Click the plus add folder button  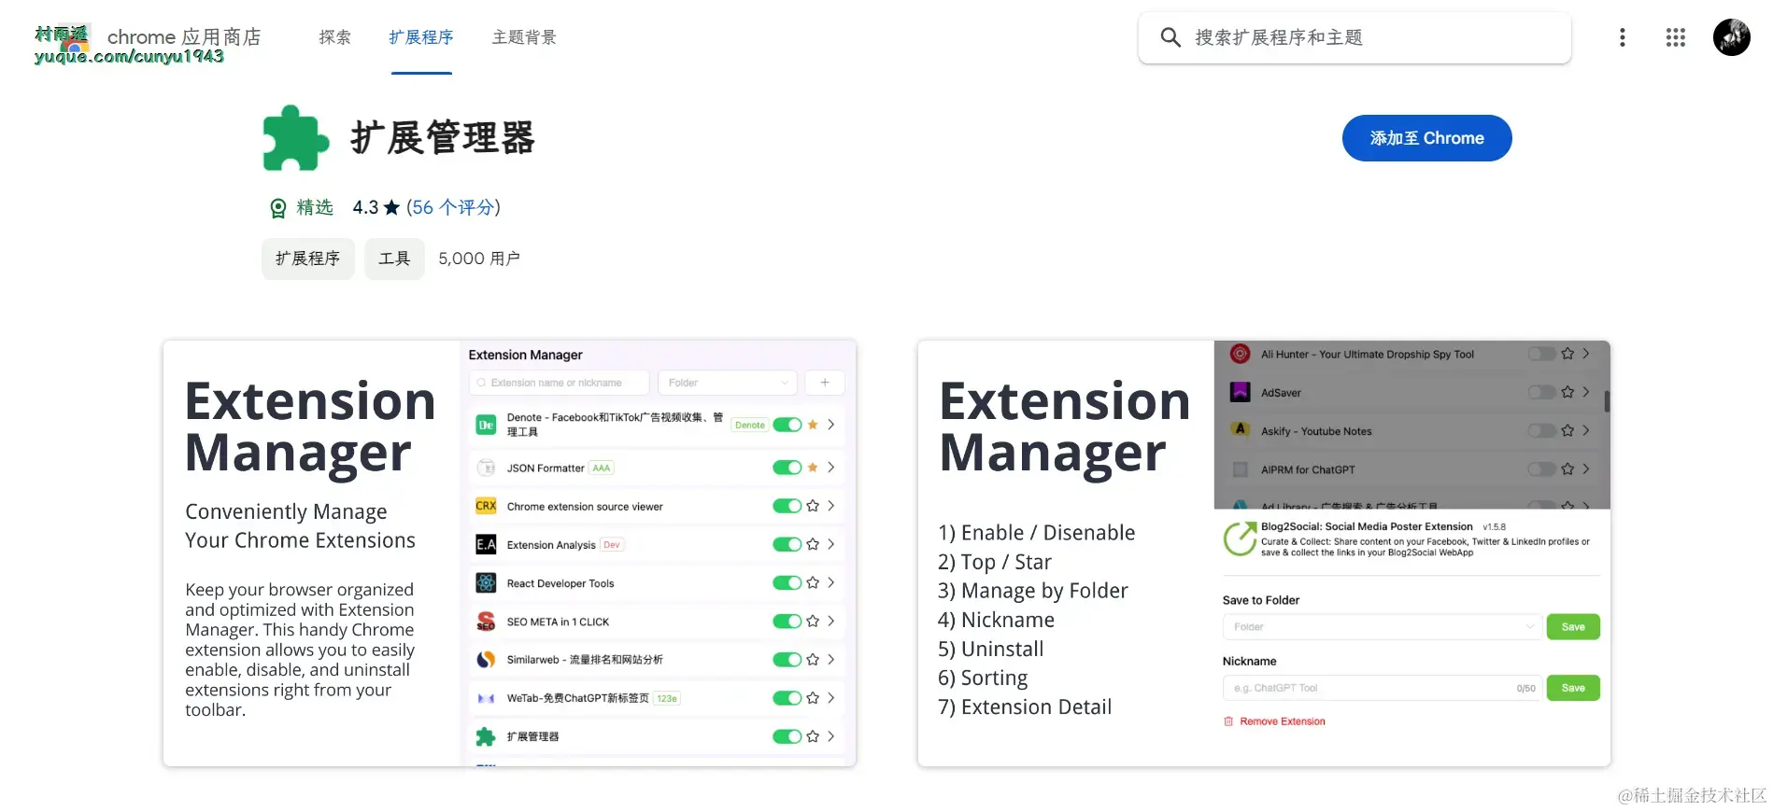[825, 383]
